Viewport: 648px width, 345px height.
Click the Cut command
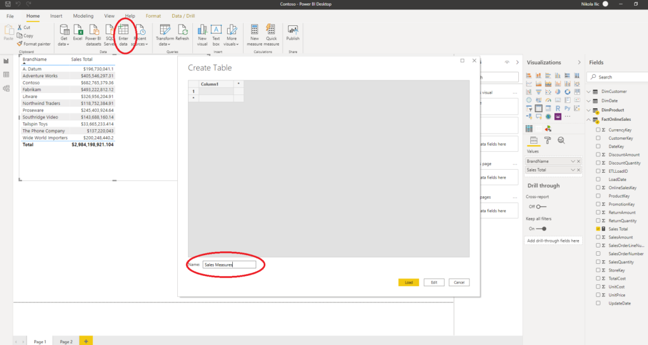click(x=23, y=27)
